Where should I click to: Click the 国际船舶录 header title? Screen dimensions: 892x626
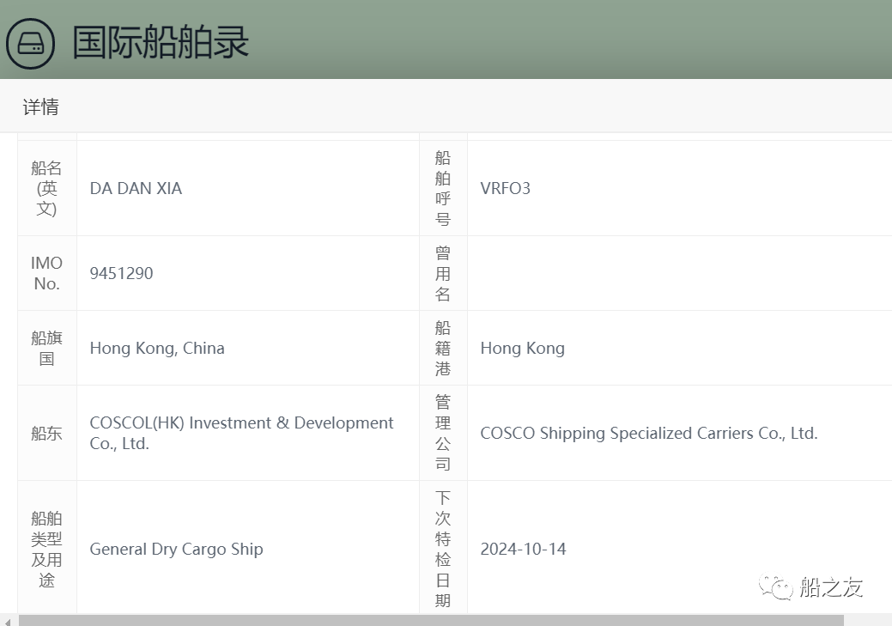click(161, 42)
